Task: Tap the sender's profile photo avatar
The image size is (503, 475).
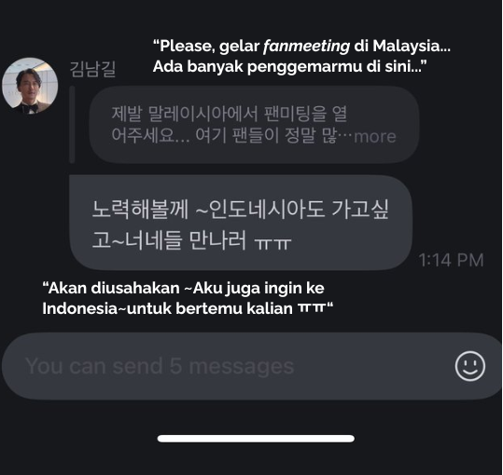Action: tap(30, 86)
